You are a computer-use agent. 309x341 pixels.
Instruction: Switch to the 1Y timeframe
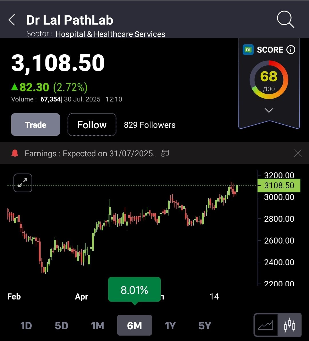click(170, 326)
